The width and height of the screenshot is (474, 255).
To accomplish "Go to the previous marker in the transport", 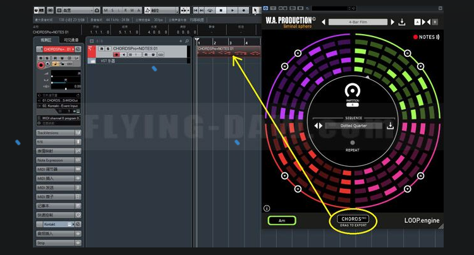I will point(195,10).
